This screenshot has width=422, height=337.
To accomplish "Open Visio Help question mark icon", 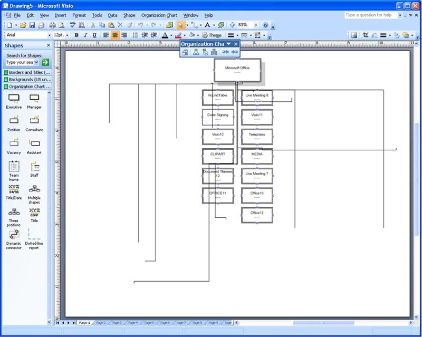I will [265, 25].
